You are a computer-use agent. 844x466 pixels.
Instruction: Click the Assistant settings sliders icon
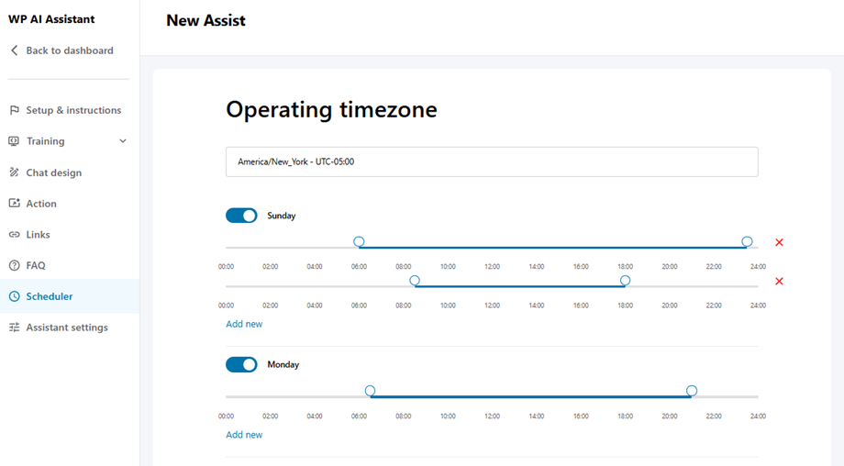pyautogui.click(x=14, y=327)
